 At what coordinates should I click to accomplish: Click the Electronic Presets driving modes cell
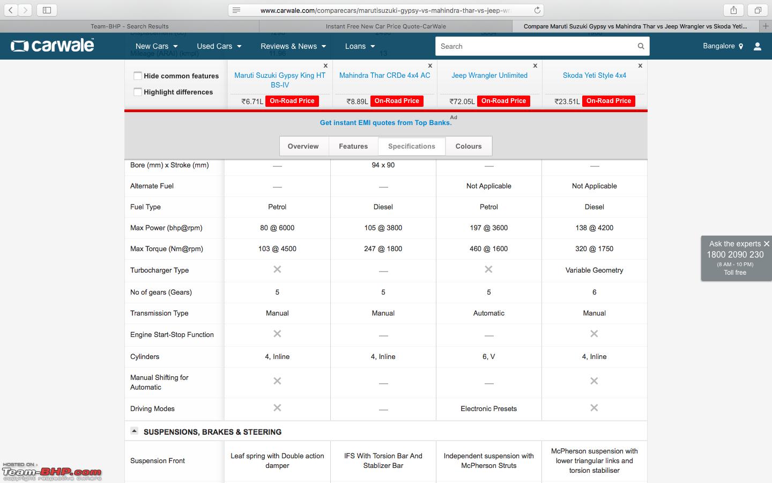tap(489, 408)
